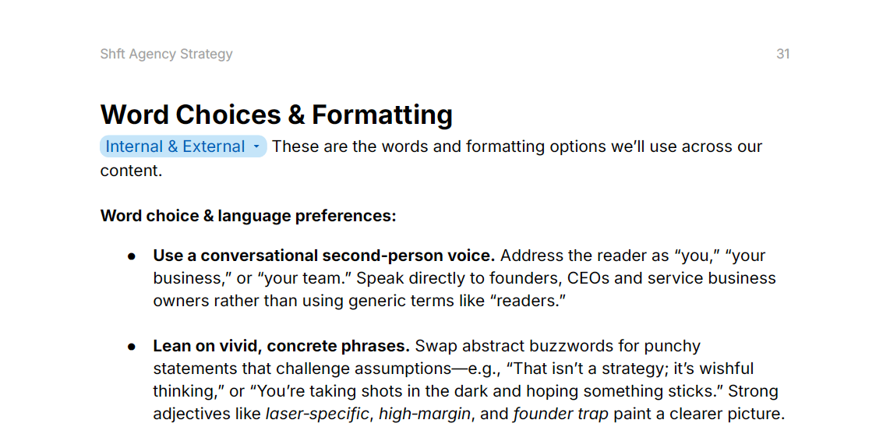The height and width of the screenshot is (441, 890).
Task: Click bold text 'Lean on vivid, concrete phrases.'
Action: (281, 346)
